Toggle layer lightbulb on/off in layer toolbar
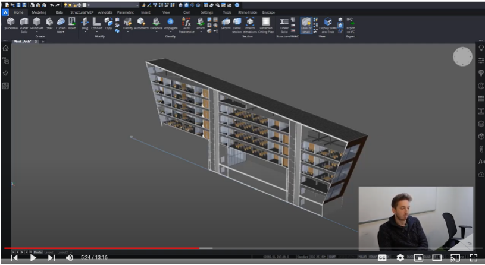The height and width of the screenshot is (265, 485). pyautogui.click(x=65, y=5)
